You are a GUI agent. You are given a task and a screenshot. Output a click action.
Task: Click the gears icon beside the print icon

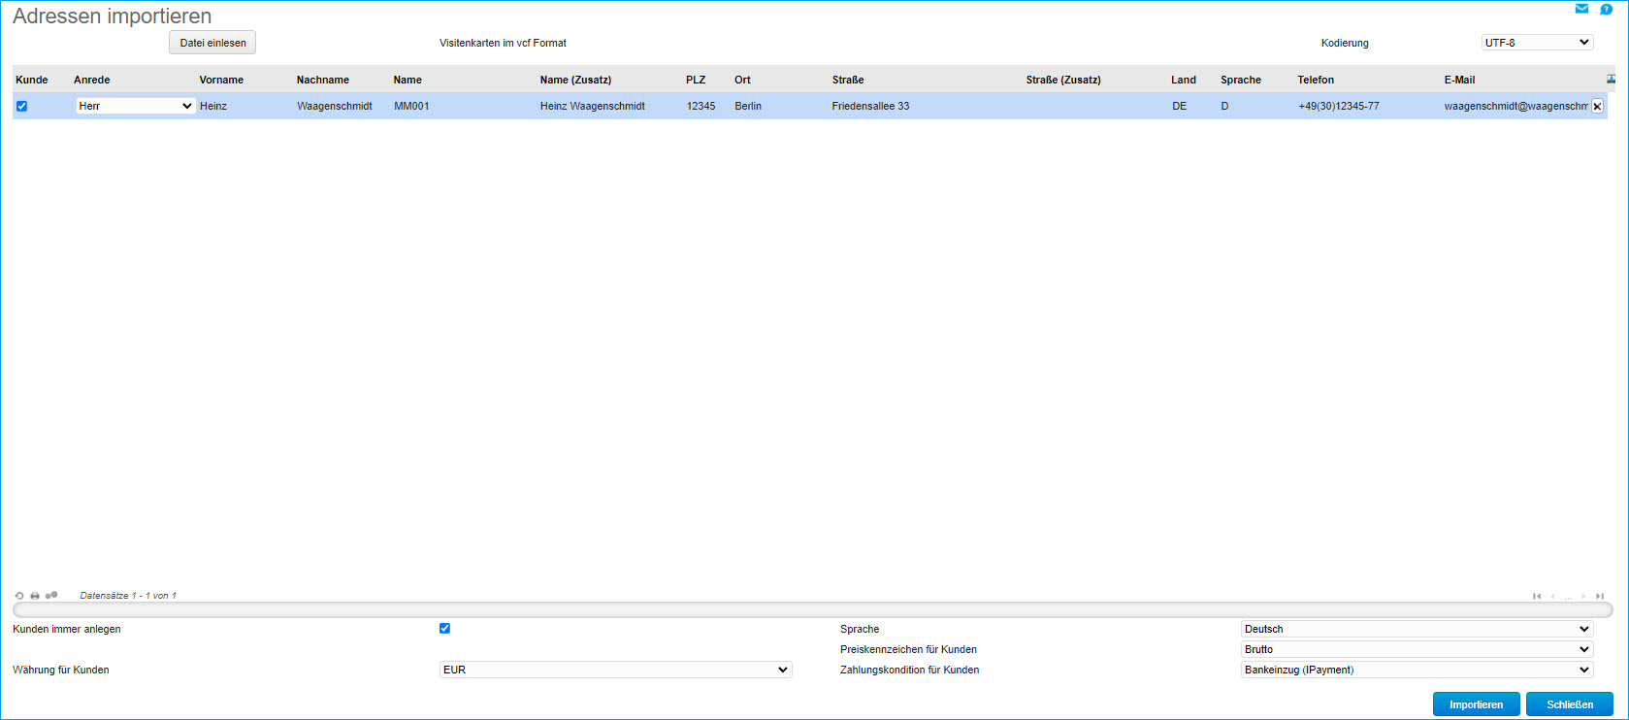[51, 596]
